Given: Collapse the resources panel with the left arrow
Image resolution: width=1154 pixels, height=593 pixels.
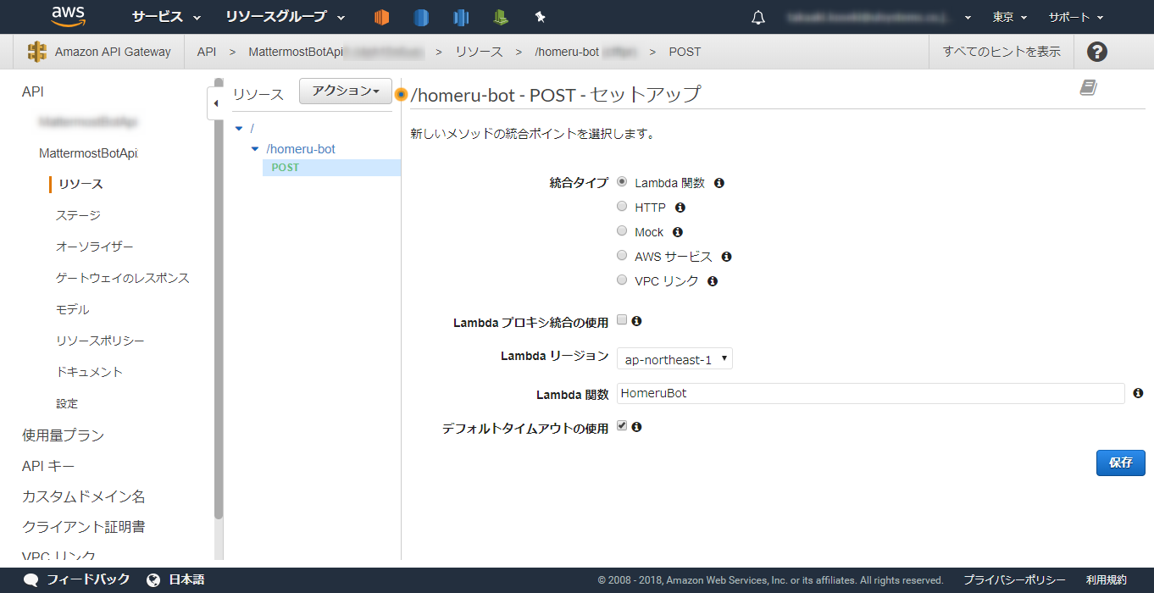Looking at the screenshot, I should point(217,102).
